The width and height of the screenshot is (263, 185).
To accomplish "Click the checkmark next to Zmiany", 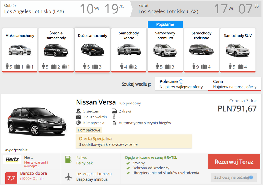I will point(128,163).
